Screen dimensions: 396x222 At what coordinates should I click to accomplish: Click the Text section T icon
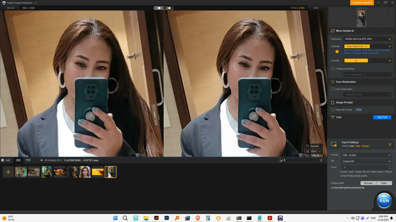tap(333, 117)
